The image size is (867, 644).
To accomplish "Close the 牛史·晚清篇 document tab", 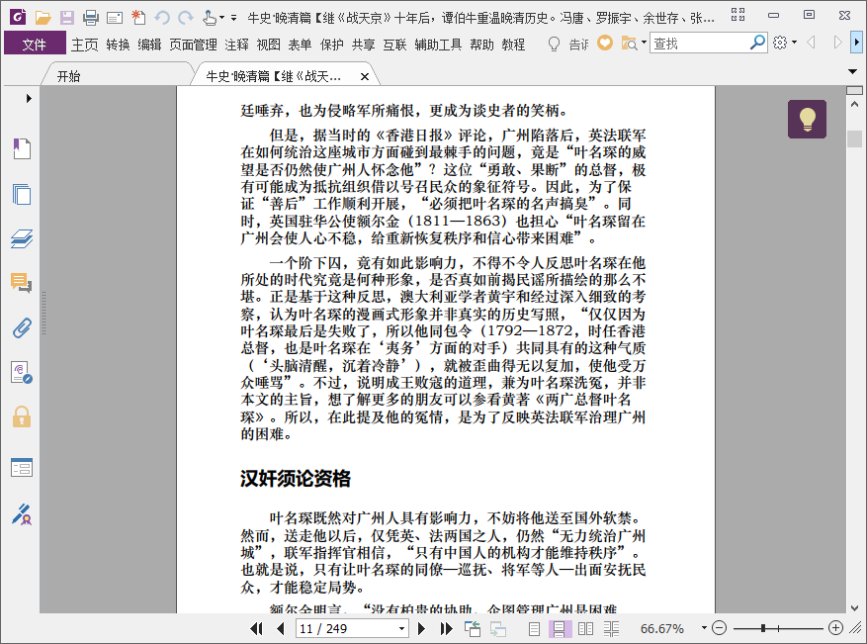I will click(365, 77).
